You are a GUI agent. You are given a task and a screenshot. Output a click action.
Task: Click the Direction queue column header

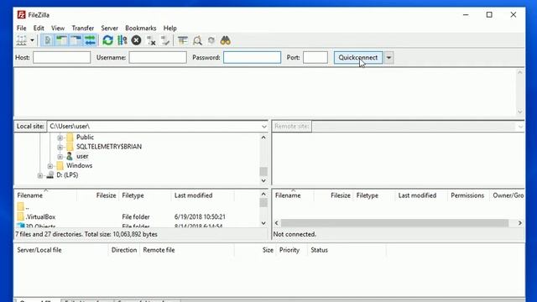tap(124, 250)
